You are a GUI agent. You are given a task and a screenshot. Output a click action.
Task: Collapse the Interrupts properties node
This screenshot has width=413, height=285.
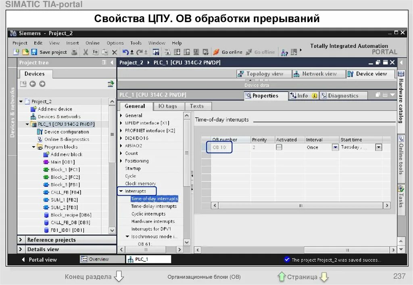pyautogui.click(x=121, y=191)
